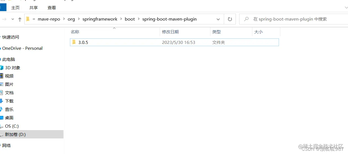
Task: Select 网络 in navigation pane
Action: tap(6, 145)
